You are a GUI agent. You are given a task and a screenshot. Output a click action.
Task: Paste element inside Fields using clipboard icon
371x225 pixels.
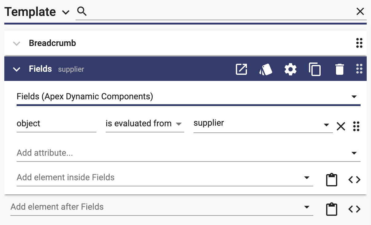click(x=331, y=180)
